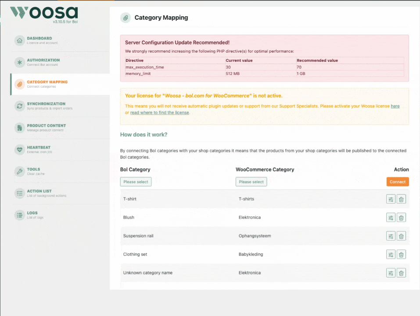
Task: Open settings for Suspension rail mapping
Action: click(391, 236)
